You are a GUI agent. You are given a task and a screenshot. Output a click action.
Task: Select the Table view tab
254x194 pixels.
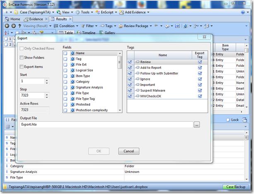tap(66, 33)
